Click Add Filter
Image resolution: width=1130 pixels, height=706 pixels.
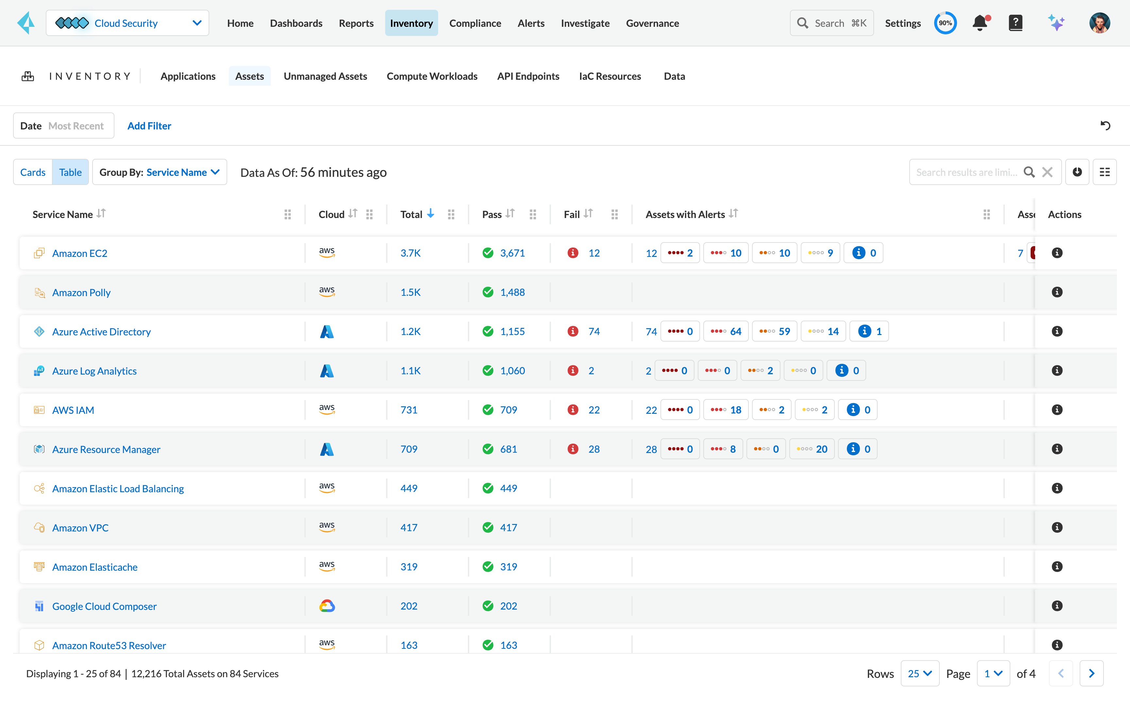149,126
